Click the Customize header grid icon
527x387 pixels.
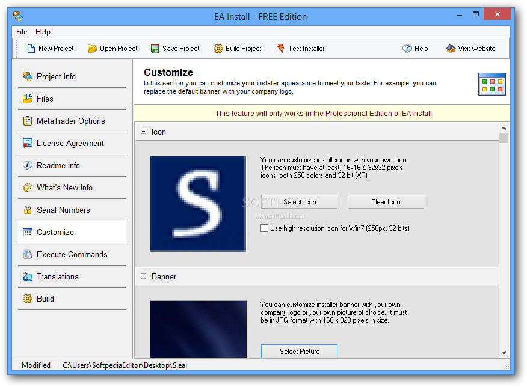coord(492,84)
